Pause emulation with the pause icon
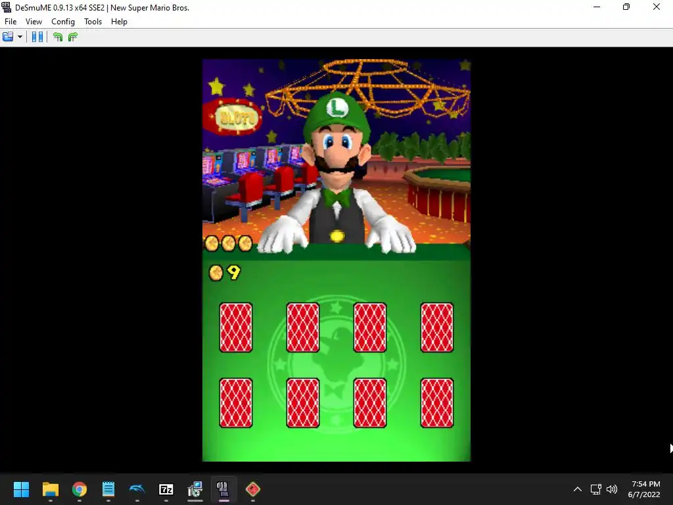The width and height of the screenshot is (673, 505). tap(37, 37)
